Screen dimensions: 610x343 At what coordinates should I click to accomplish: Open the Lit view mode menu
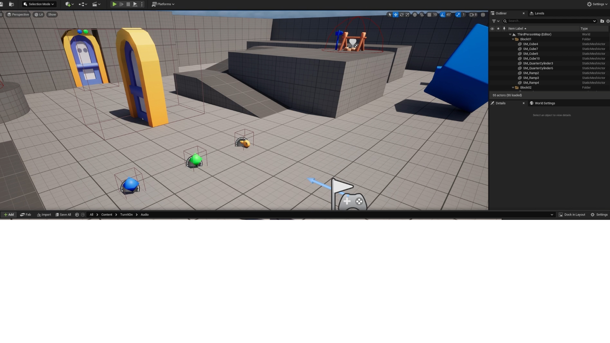(x=39, y=14)
